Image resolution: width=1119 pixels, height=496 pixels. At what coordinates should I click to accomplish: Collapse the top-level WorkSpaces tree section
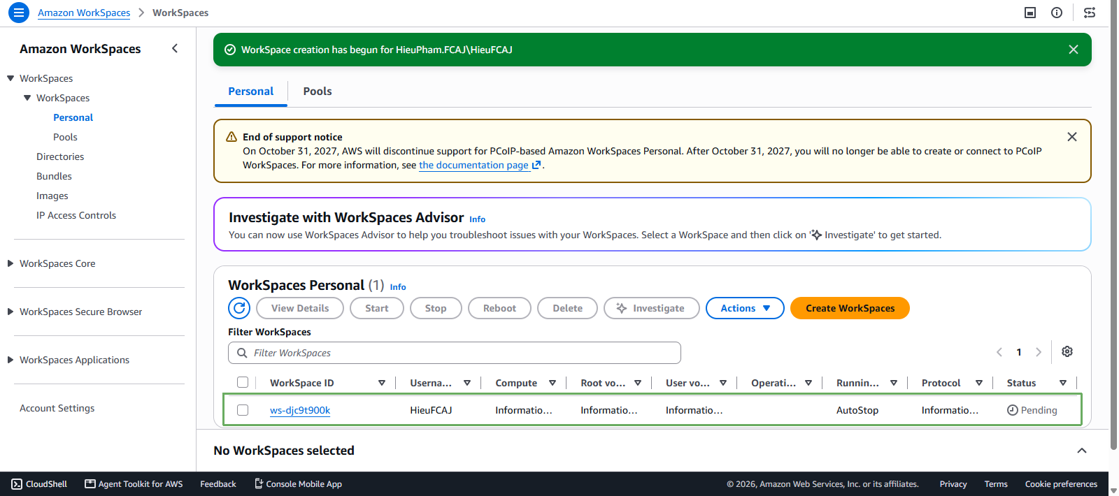(10, 78)
